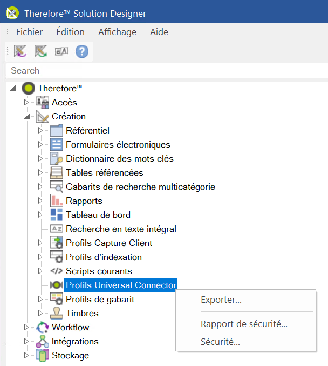Click the Workflow circular arrows icon
328x366 pixels.
[x=43, y=328]
